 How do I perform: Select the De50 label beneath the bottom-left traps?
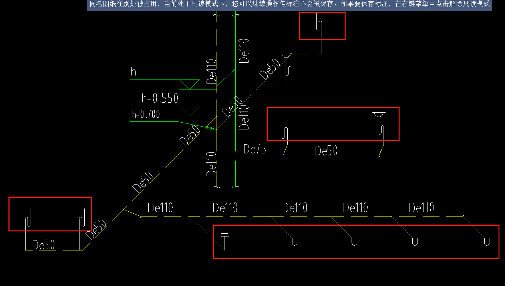44,245
